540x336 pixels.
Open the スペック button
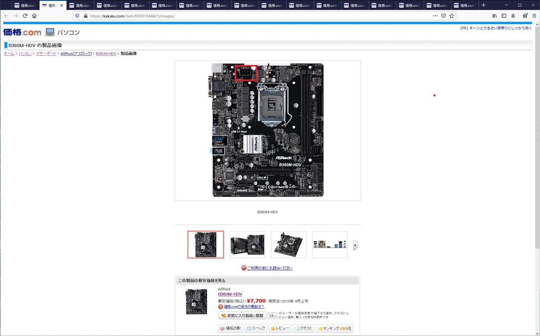(256, 329)
